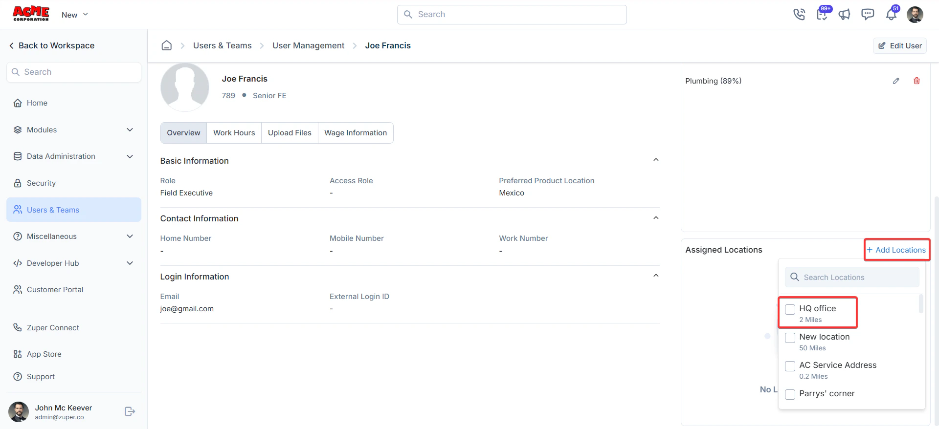Expand the Modules sidebar menu chevron
This screenshot has height=429, width=939.
coord(130,130)
